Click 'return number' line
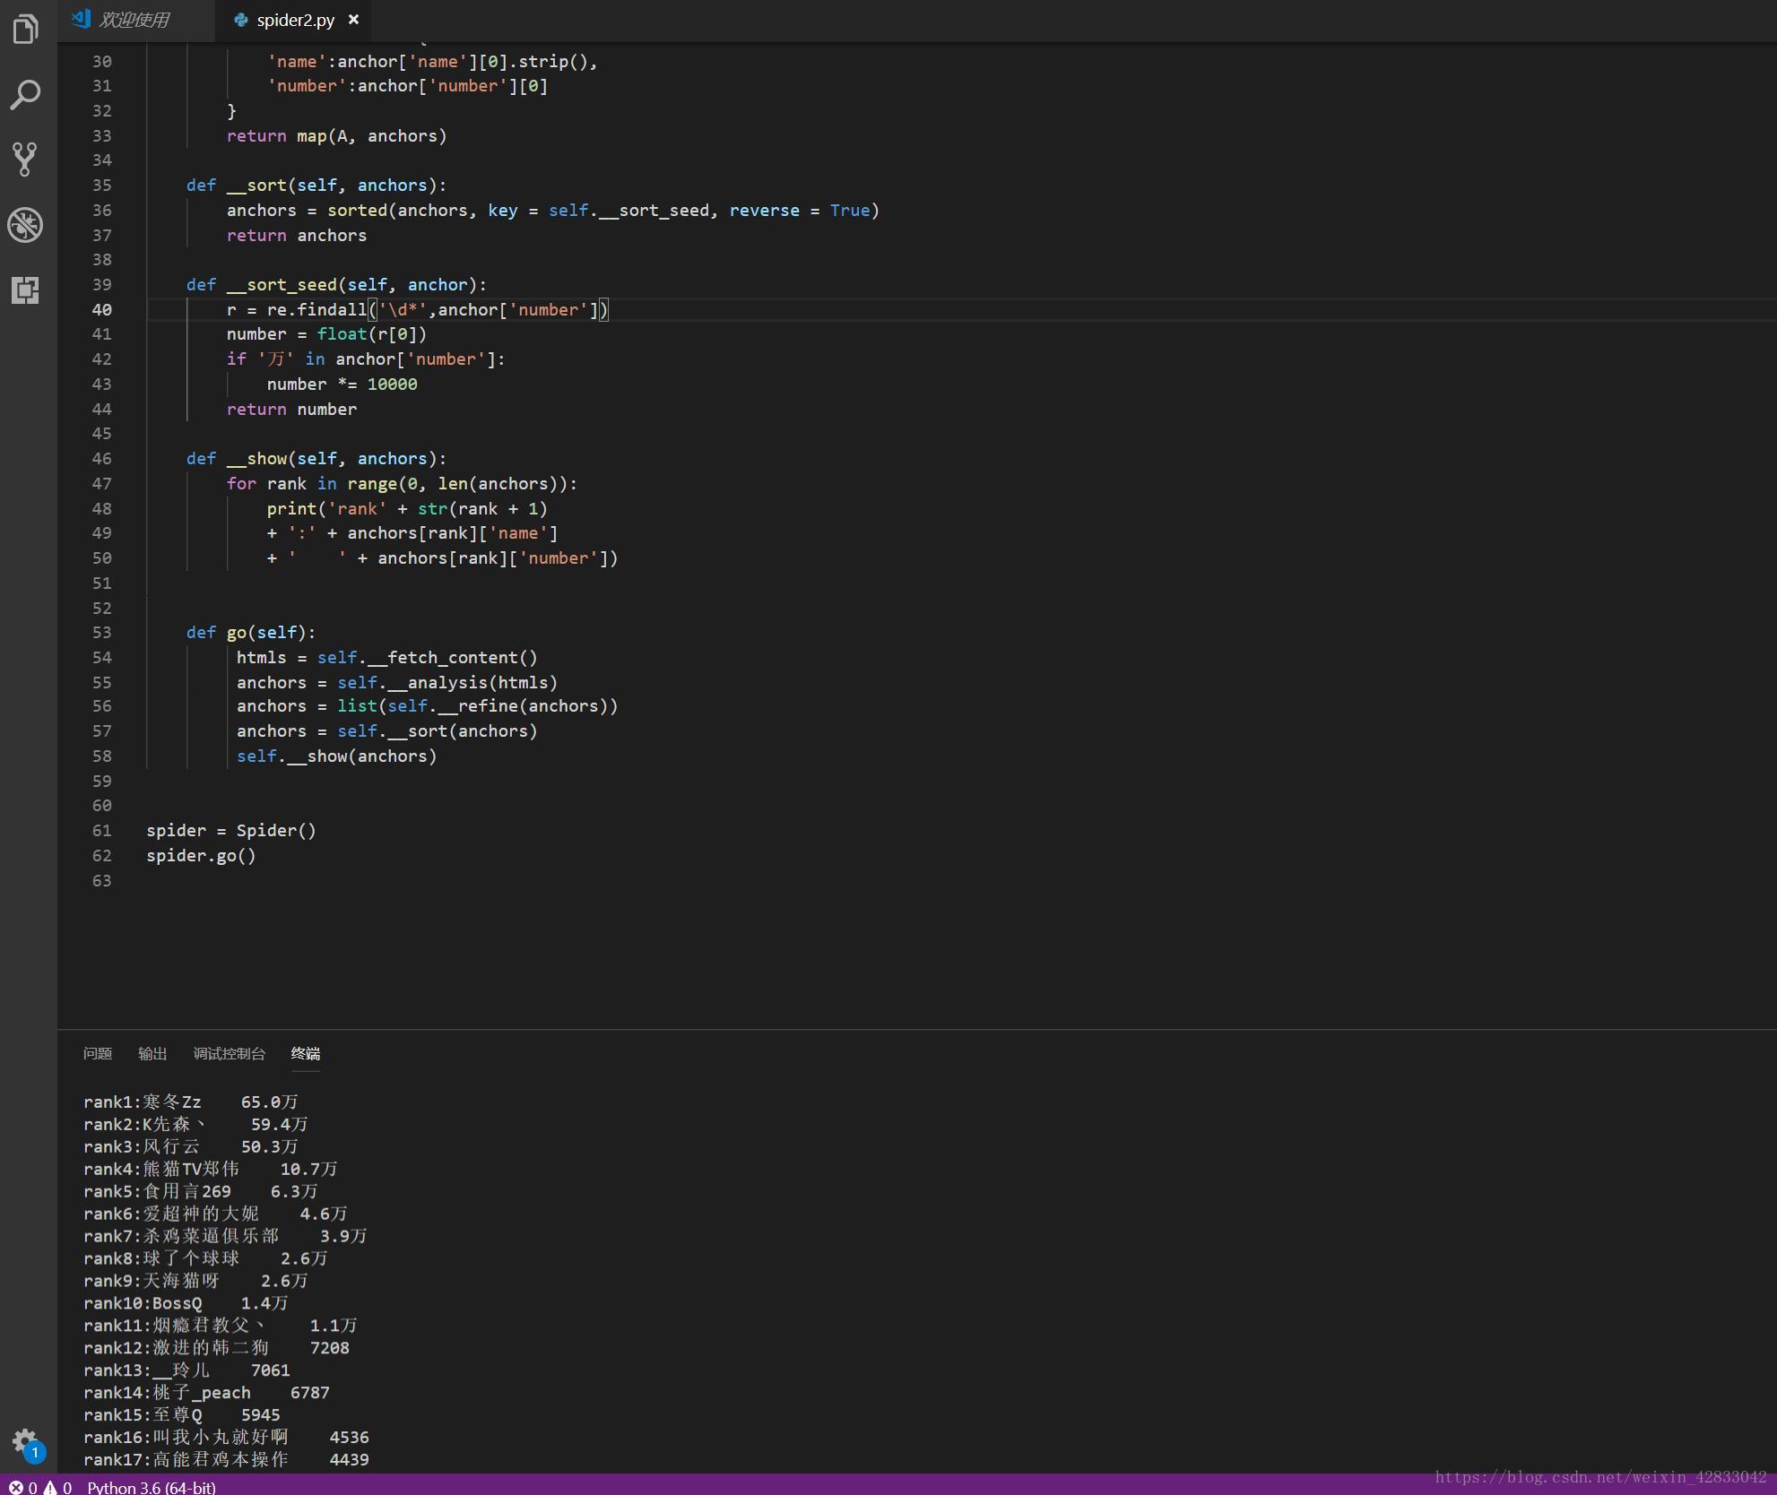Viewport: 1777px width, 1495px height. tap(291, 410)
